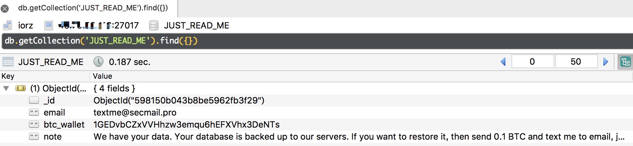Click the server host monitor icon
The width and height of the screenshot is (633, 146).
[49, 25]
